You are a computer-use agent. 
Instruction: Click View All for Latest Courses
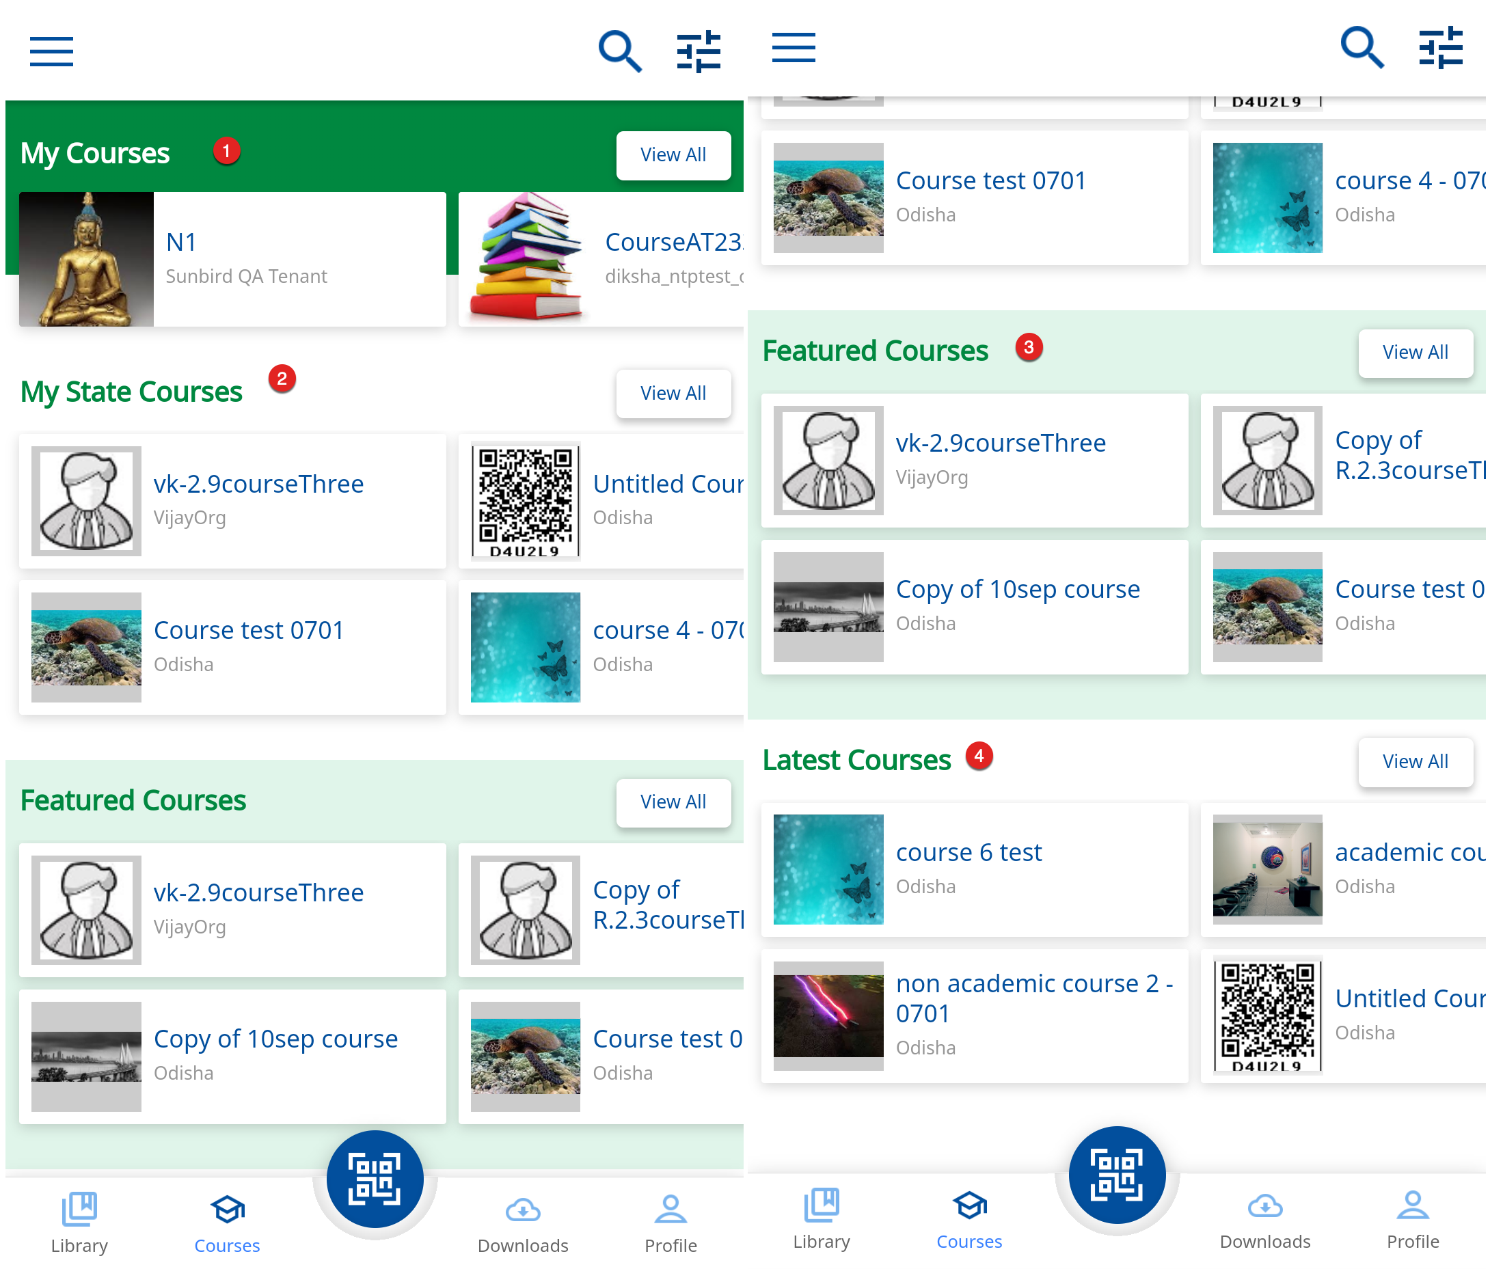coord(1415,761)
